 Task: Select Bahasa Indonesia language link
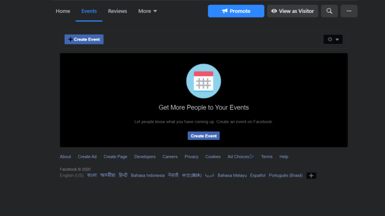[x=147, y=175]
